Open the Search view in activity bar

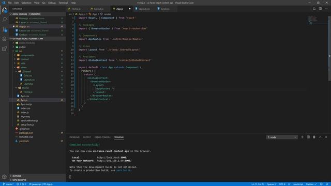[x=4, y=20]
